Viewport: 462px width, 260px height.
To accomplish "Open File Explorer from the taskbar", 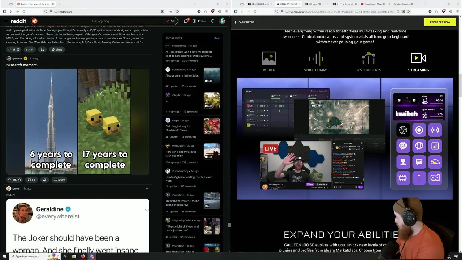I will click(x=74, y=256).
